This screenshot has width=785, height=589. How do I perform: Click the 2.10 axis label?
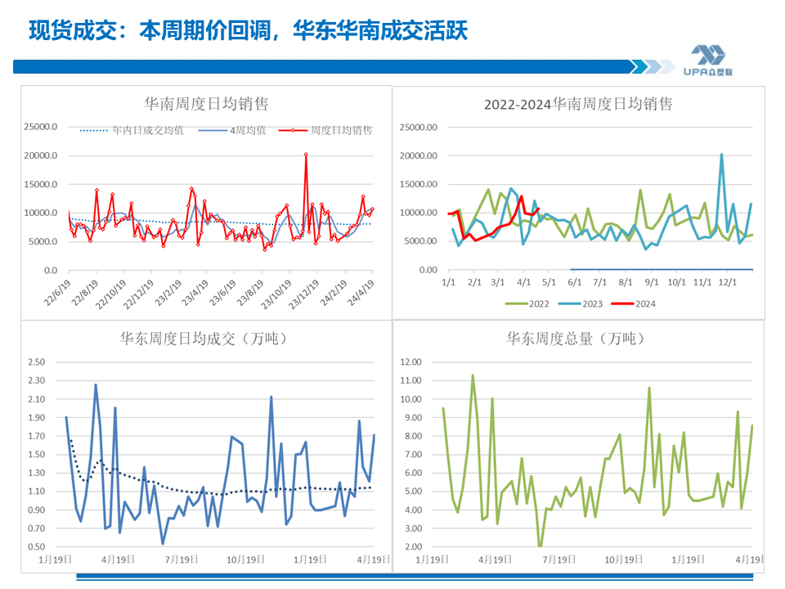click(37, 399)
